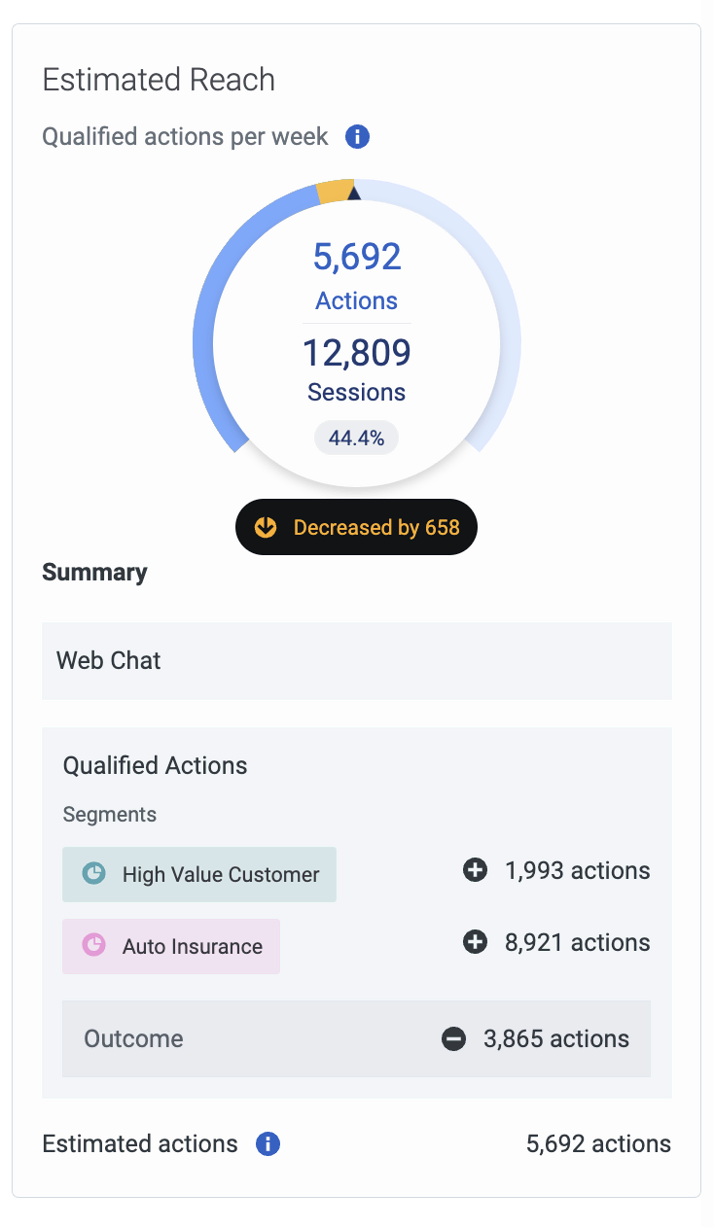Click info icon beside Qualified actions per week
This screenshot has height=1227, width=714.
[x=357, y=137]
